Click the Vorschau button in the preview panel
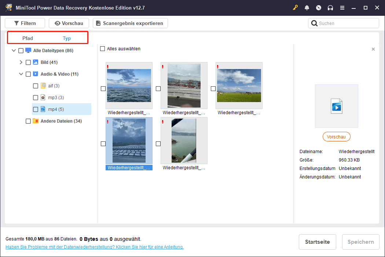385x257 pixels. 336,136
